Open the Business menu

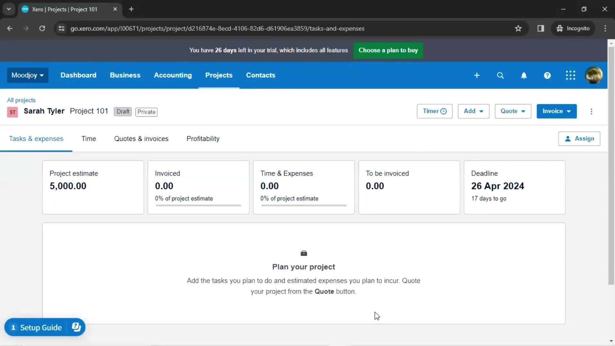click(125, 75)
